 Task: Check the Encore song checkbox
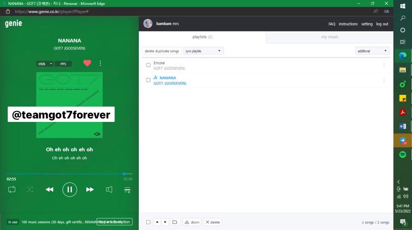pos(148,65)
